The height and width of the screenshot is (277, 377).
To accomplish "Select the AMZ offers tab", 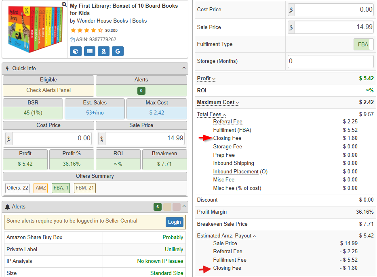I will 40,188.
